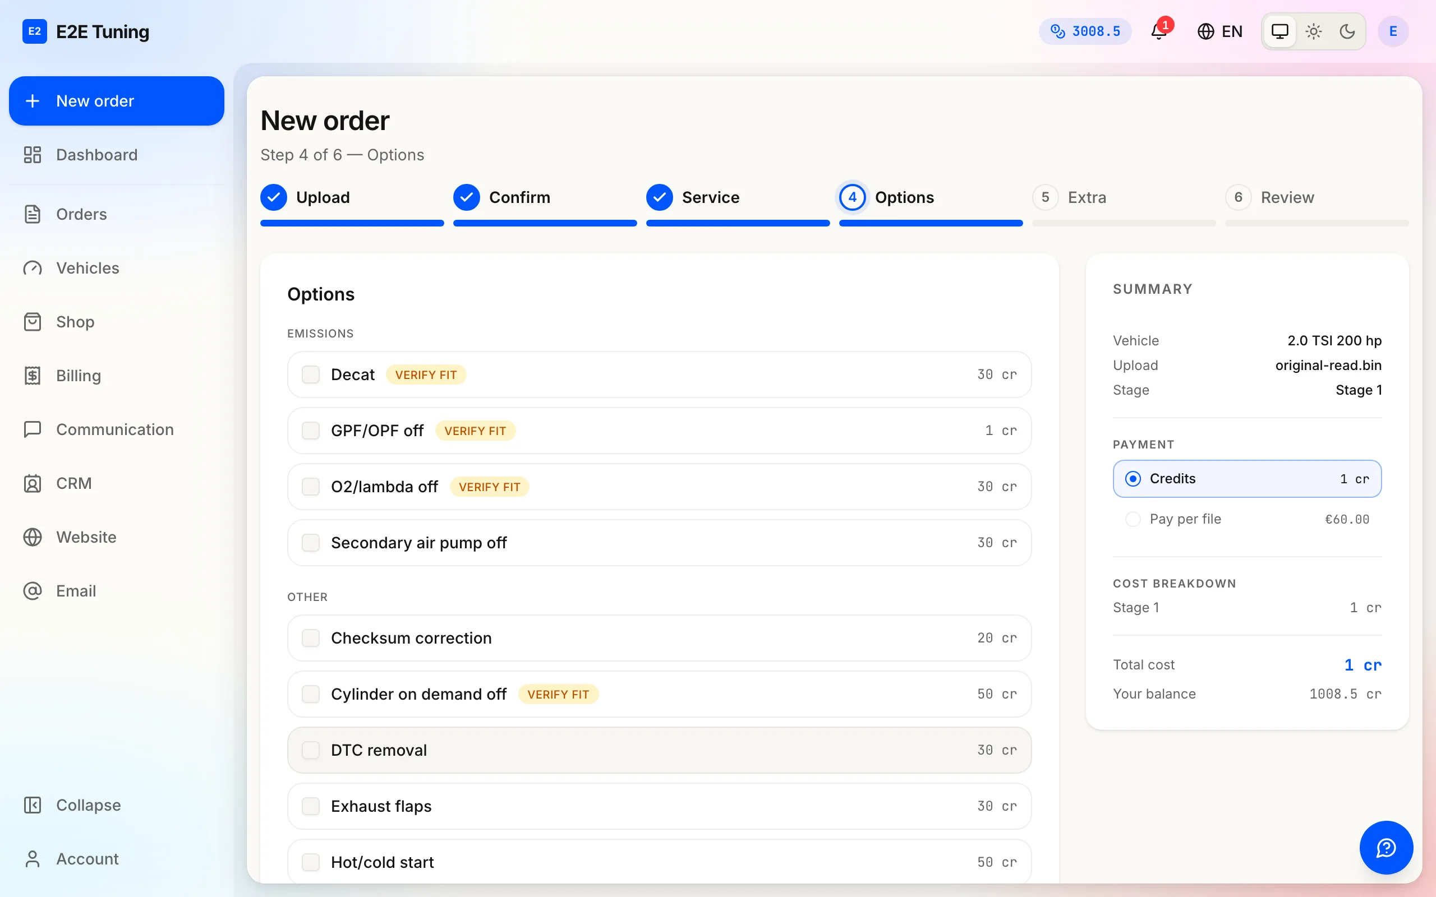Enable the Decat option checkbox

[x=311, y=374]
